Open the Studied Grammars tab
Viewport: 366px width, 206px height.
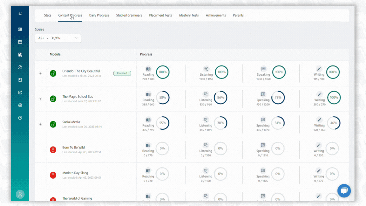coord(129,15)
